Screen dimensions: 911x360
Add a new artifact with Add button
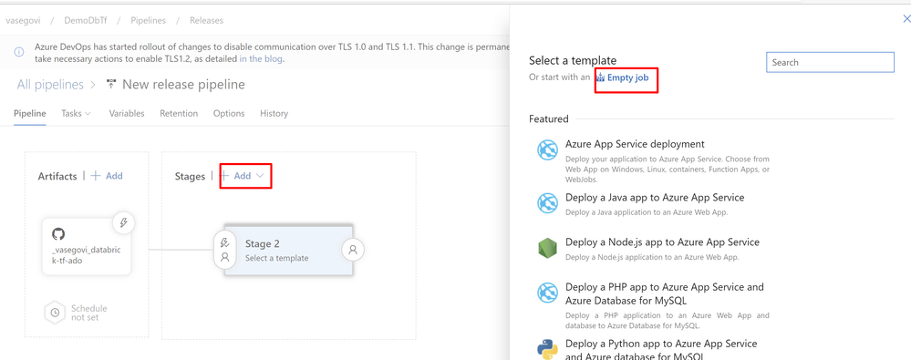click(107, 175)
